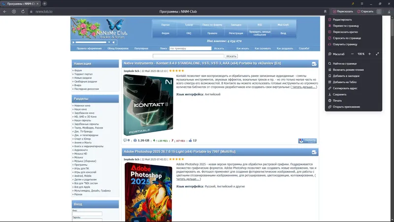
Task: Open the 'Программы' section in sidebar
Action: [x=81, y=165]
